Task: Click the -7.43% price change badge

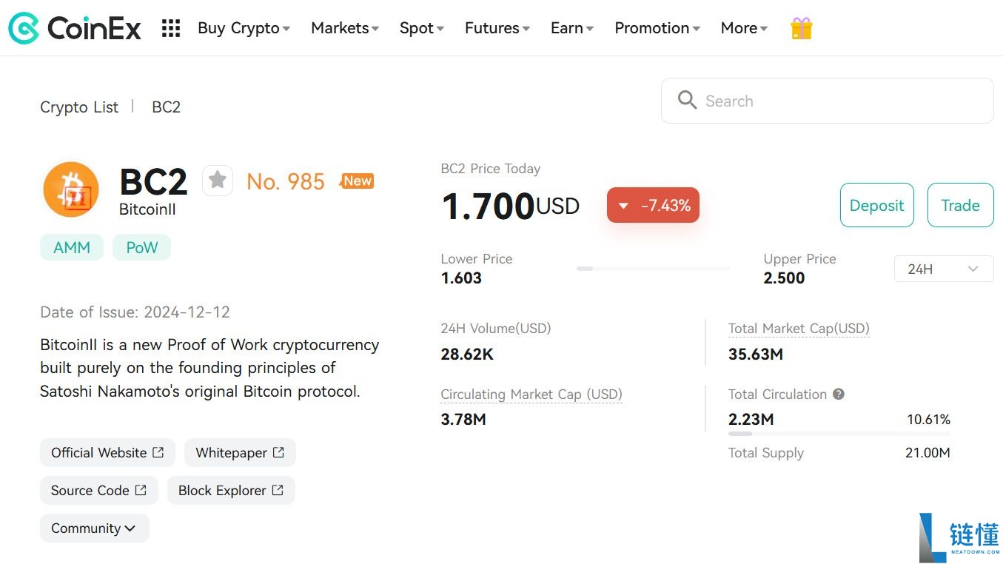Action: pos(653,205)
